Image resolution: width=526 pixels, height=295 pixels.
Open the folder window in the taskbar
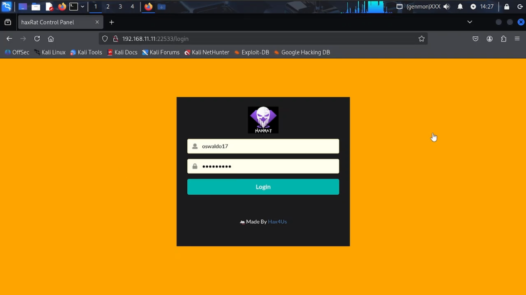point(162,7)
